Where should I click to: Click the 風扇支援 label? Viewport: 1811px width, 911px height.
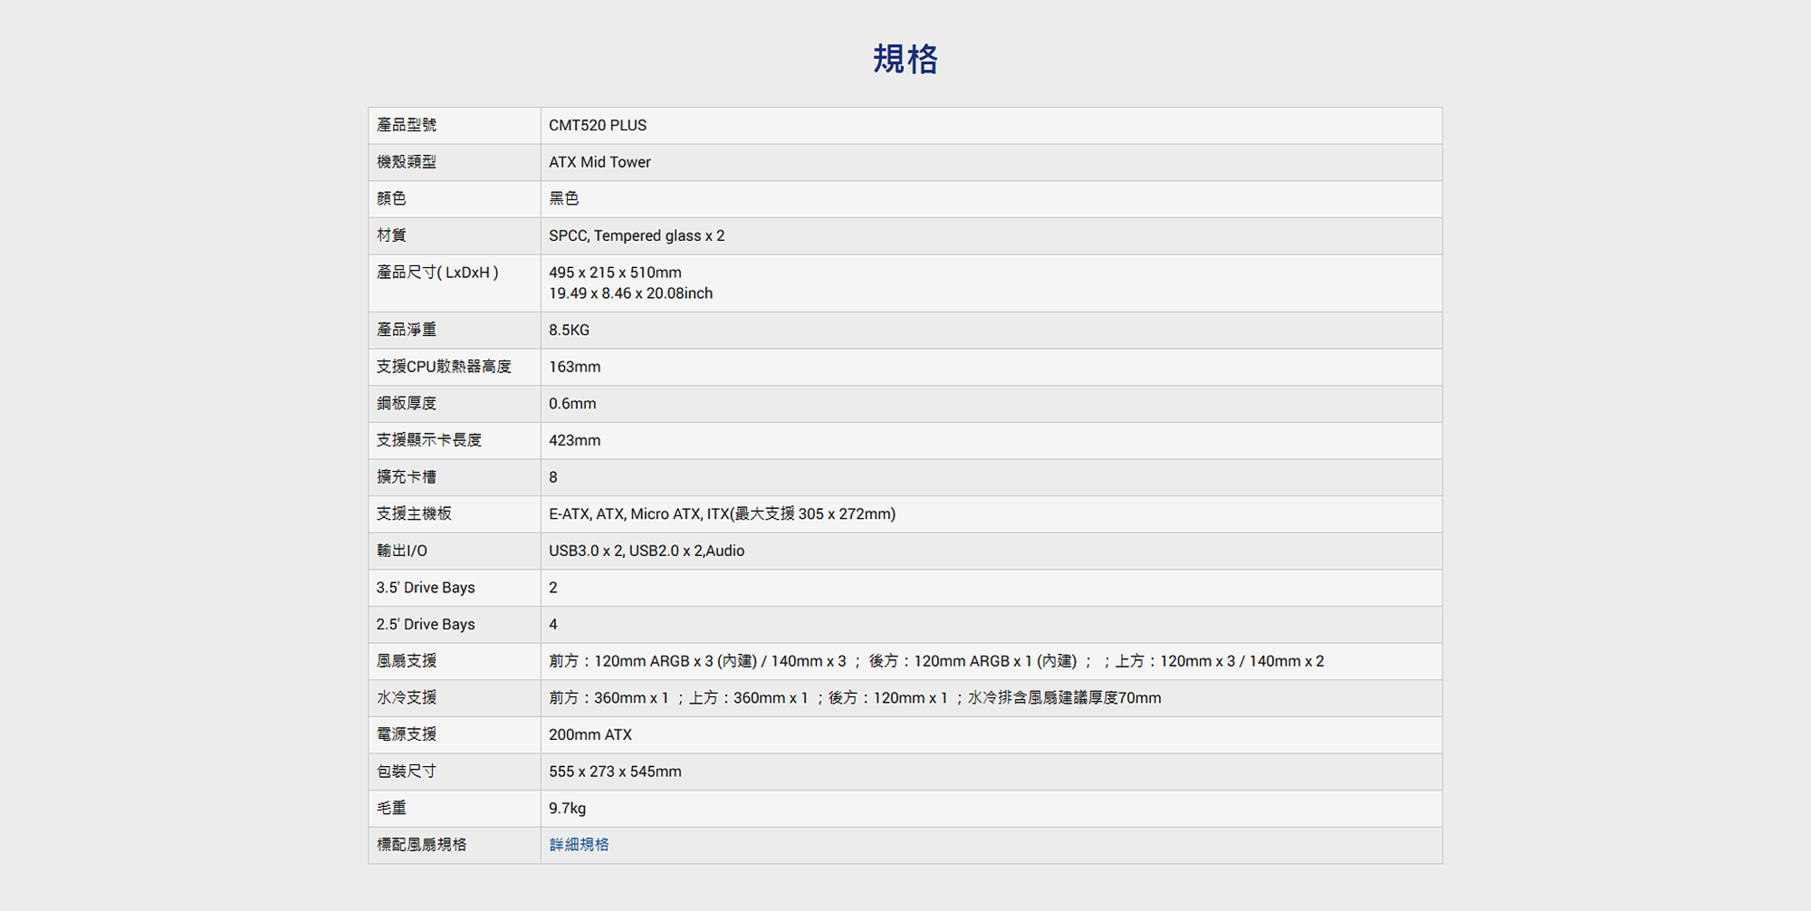click(407, 662)
